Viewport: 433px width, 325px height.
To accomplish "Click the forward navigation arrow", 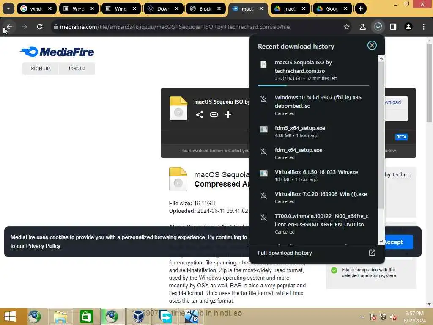I will coord(24,27).
